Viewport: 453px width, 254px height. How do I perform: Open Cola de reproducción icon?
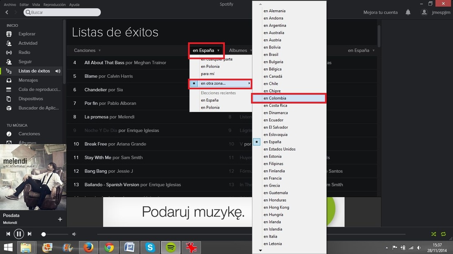(x=9, y=89)
